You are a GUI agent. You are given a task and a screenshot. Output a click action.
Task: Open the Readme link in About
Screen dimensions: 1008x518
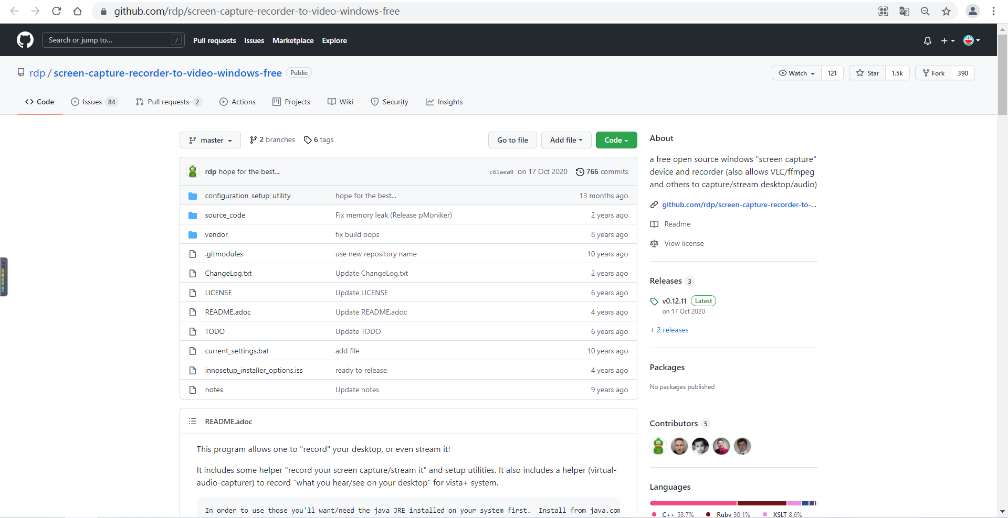point(677,224)
